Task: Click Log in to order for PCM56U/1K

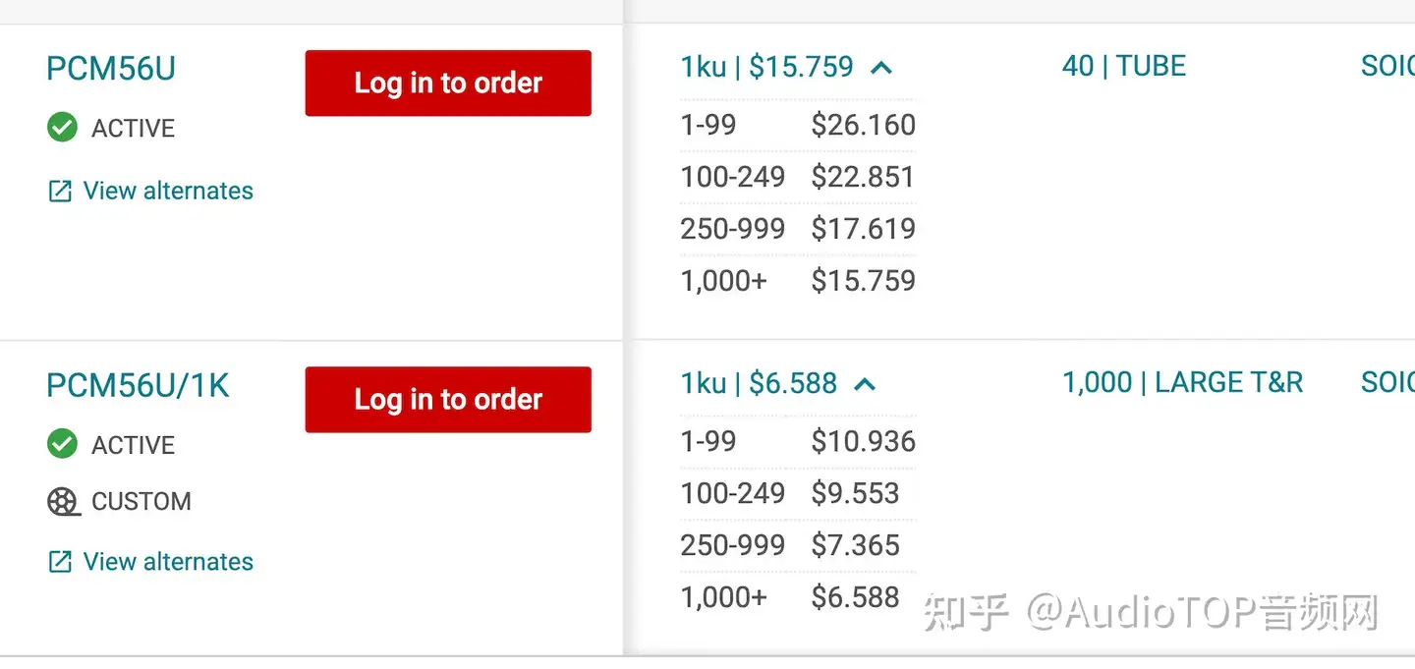Action: click(448, 400)
